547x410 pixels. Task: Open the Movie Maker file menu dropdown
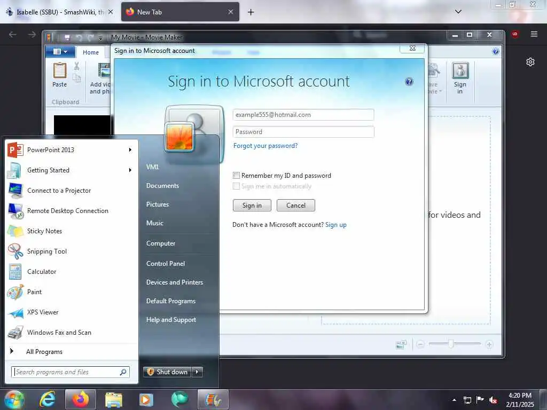[x=60, y=52]
